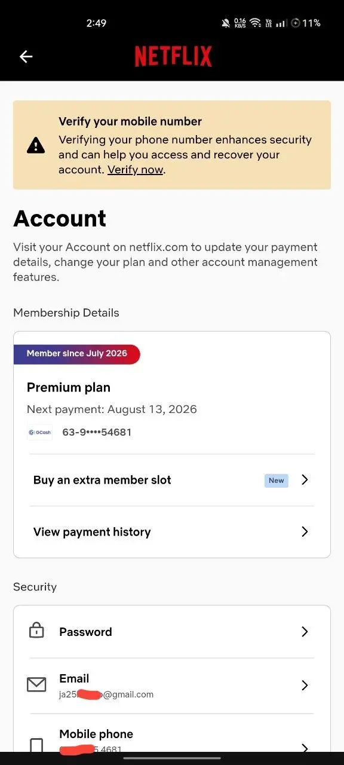The width and height of the screenshot is (344, 765).
Task: Tap the Password lock icon
Action: click(x=36, y=631)
